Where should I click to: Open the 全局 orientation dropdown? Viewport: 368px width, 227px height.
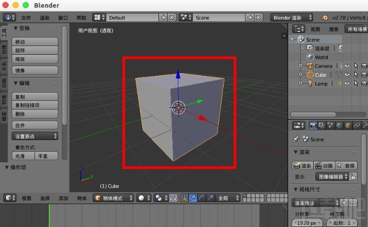point(227,198)
